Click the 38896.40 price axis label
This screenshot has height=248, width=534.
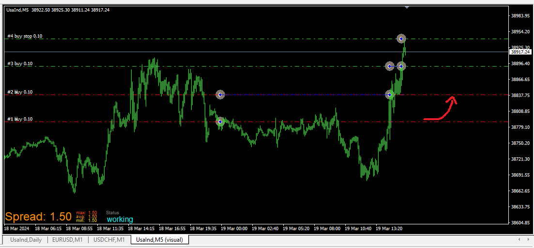point(520,63)
